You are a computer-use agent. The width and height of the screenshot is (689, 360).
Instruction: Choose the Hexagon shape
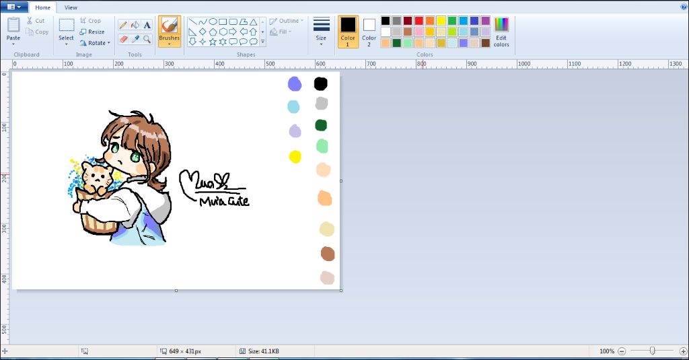pos(223,32)
